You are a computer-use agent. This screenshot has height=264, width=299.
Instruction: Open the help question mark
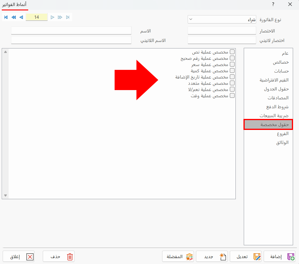click(x=273, y=4)
